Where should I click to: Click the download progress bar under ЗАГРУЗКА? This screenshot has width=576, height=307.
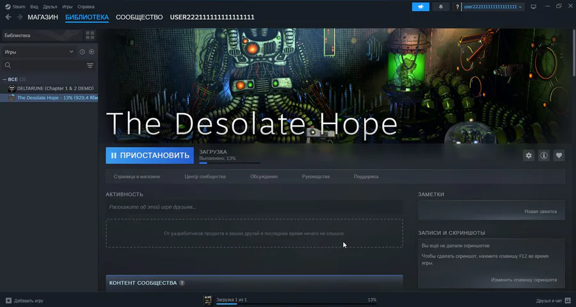click(x=230, y=162)
